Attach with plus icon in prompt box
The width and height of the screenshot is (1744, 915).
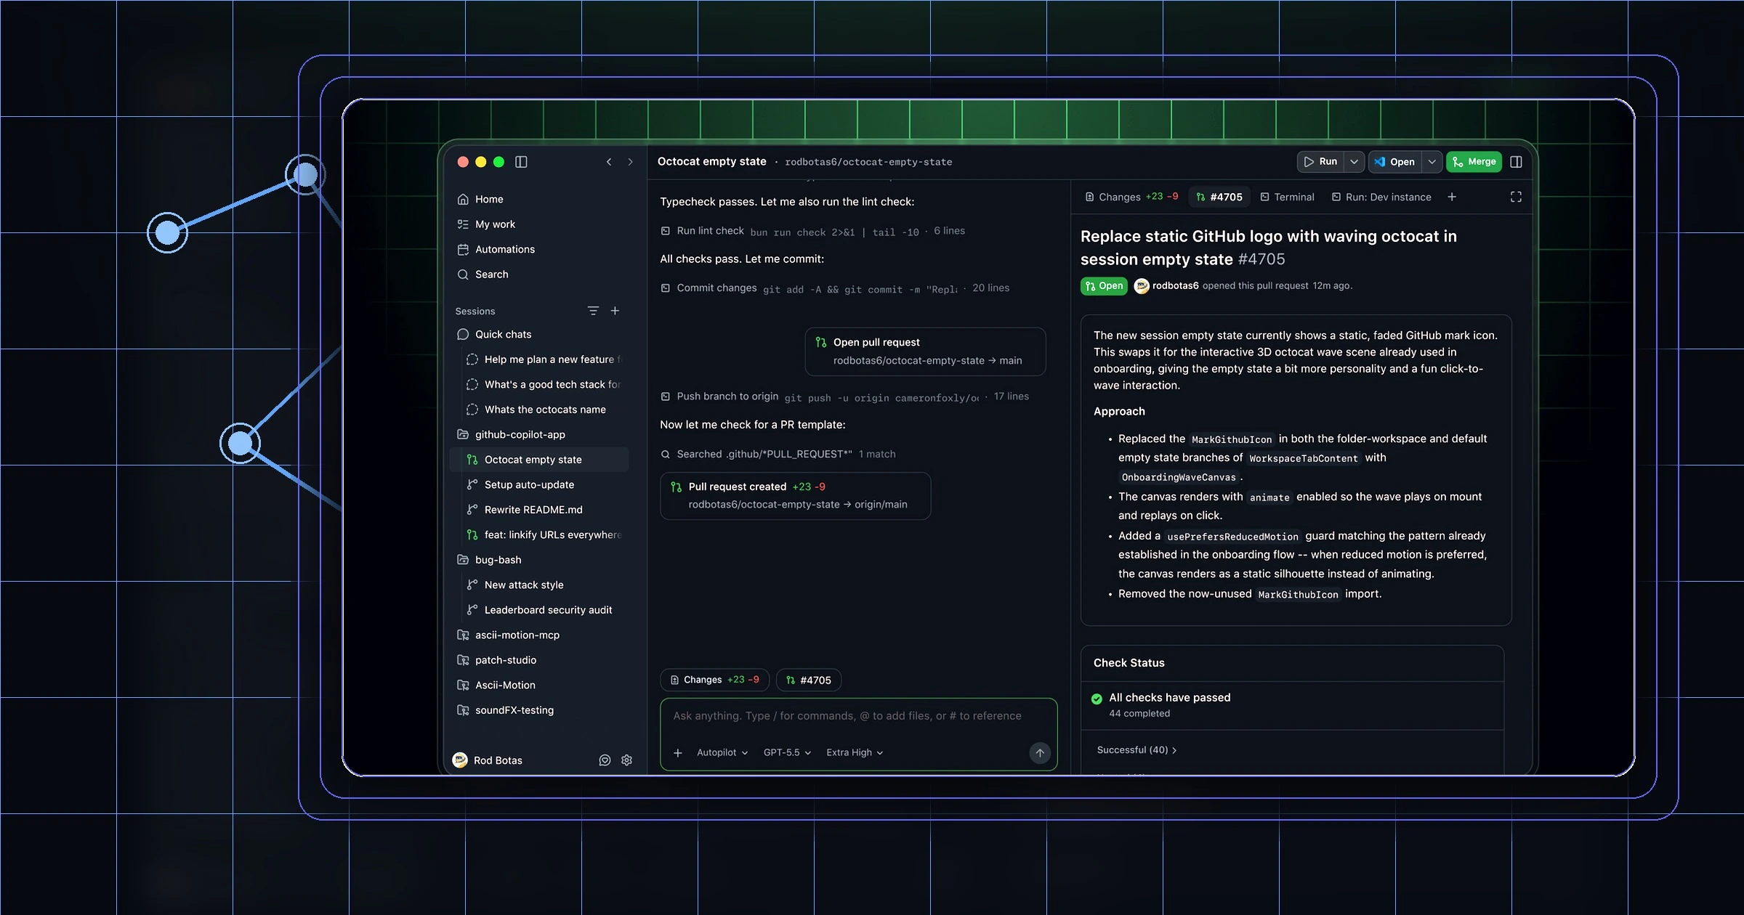click(678, 752)
